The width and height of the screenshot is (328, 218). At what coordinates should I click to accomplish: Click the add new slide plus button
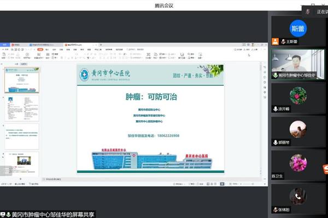(21, 179)
